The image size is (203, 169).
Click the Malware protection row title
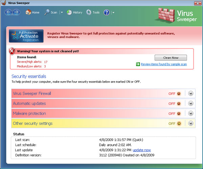click(x=29, y=113)
